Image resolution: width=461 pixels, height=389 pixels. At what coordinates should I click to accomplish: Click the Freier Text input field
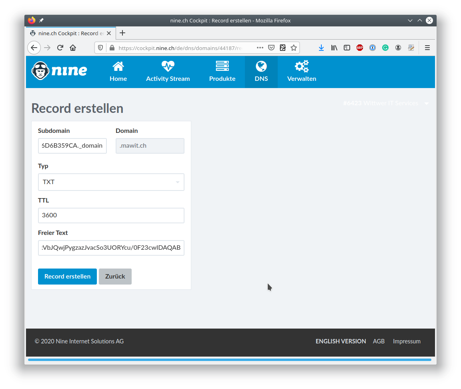coord(111,248)
